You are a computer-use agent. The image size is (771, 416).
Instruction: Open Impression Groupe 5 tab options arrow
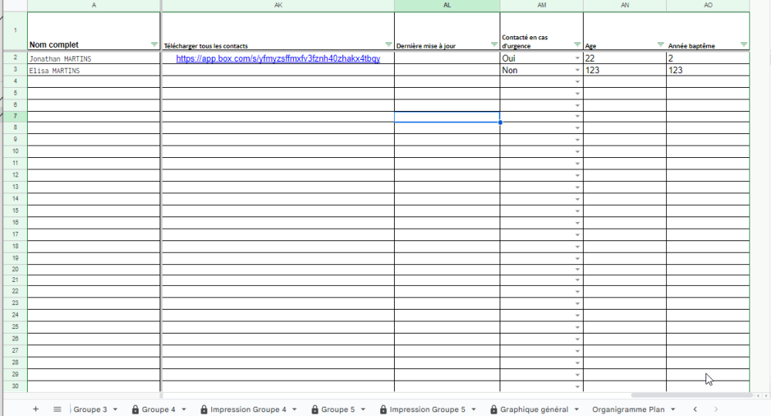[x=473, y=409]
